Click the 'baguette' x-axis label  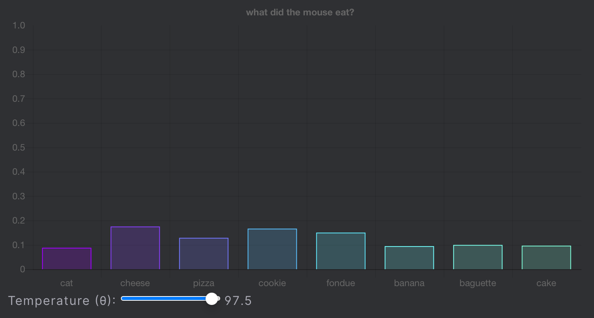click(x=478, y=283)
